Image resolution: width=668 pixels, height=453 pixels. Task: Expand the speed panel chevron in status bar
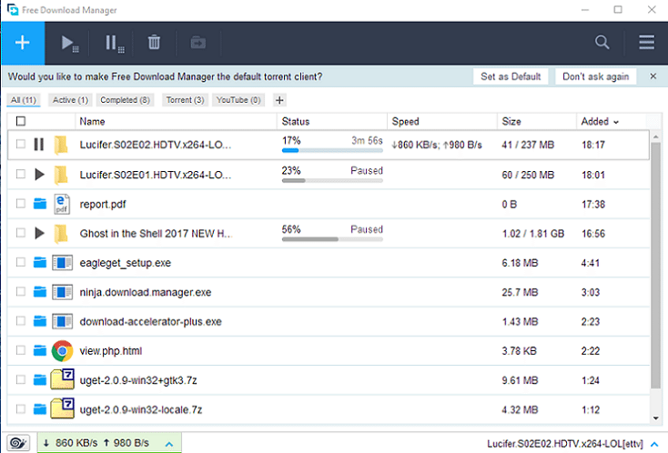[x=169, y=444]
